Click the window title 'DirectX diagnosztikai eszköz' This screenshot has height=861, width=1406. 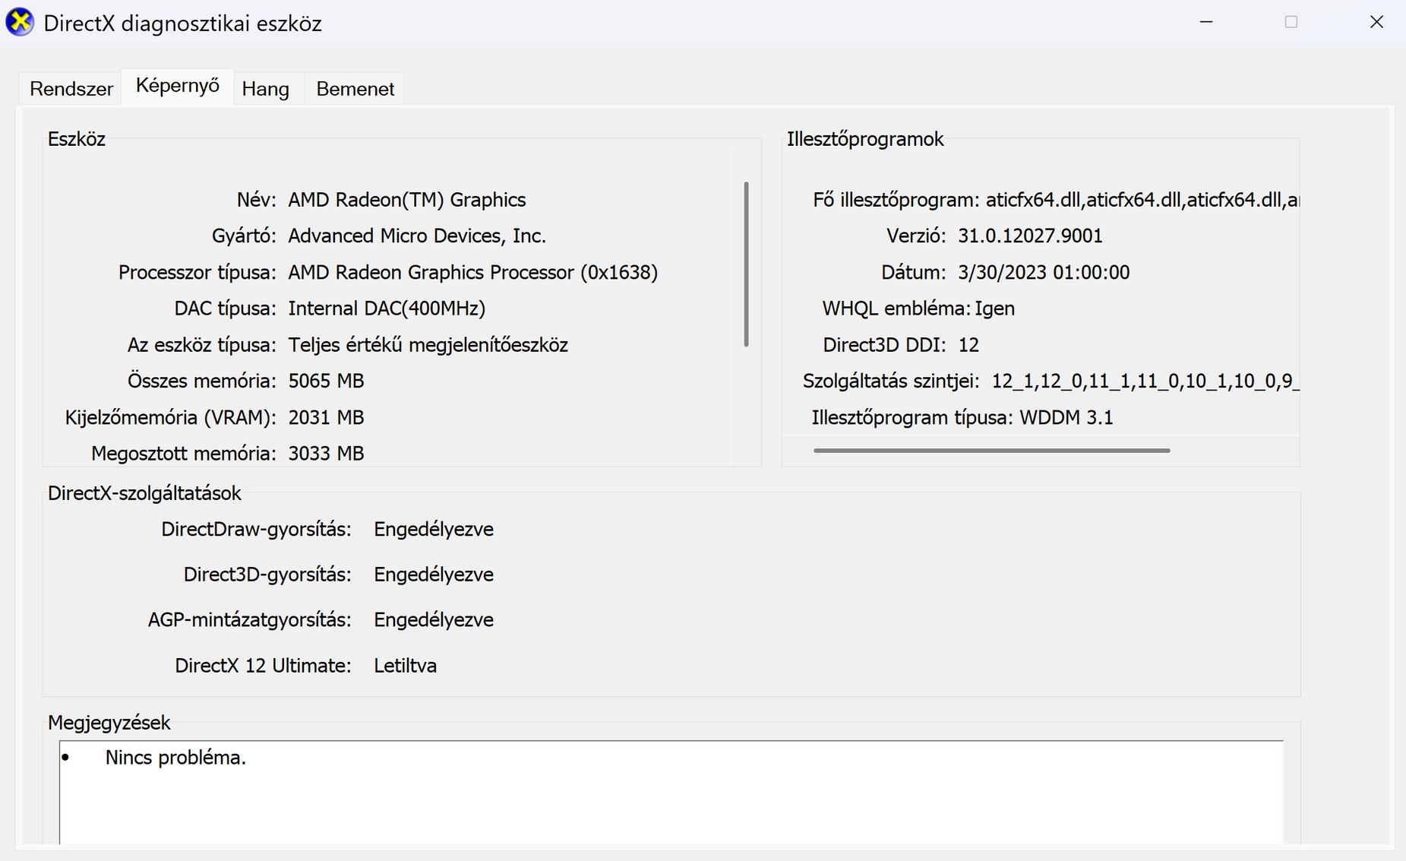click(x=182, y=24)
